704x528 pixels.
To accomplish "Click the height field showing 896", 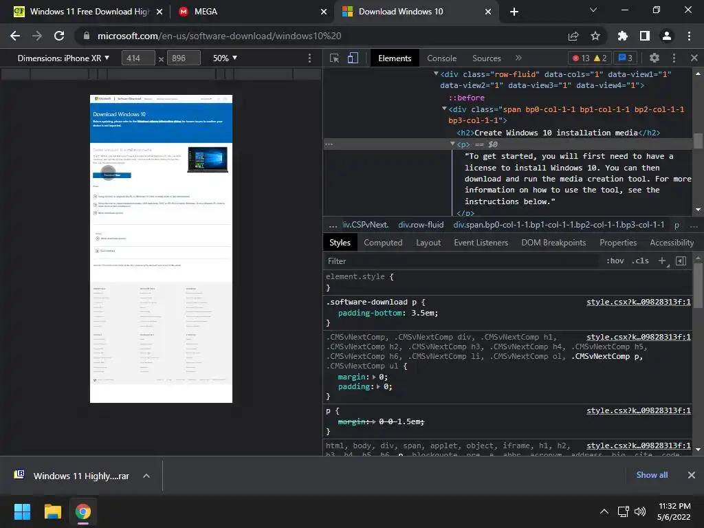I will pos(184,58).
